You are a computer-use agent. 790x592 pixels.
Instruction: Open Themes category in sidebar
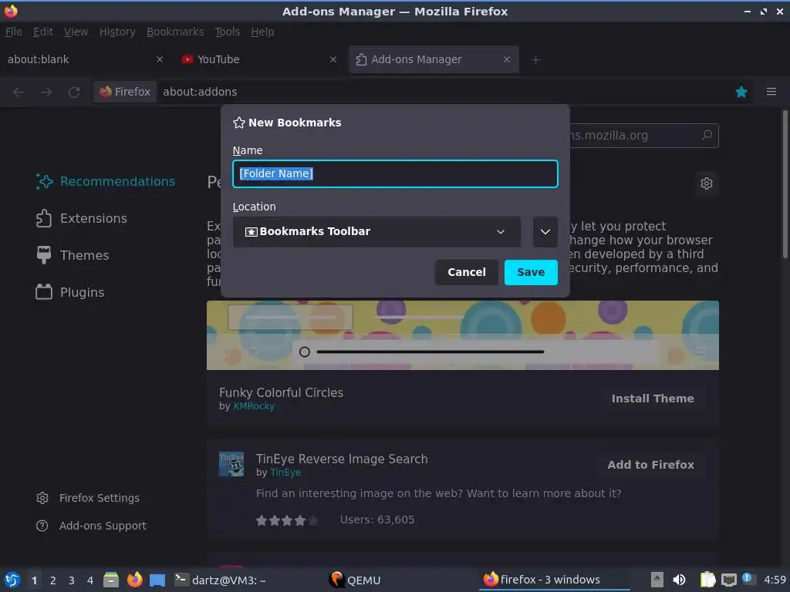pyautogui.click(x=73, y=255)
